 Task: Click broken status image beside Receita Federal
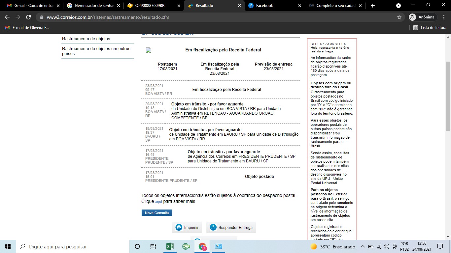point(149,50)
